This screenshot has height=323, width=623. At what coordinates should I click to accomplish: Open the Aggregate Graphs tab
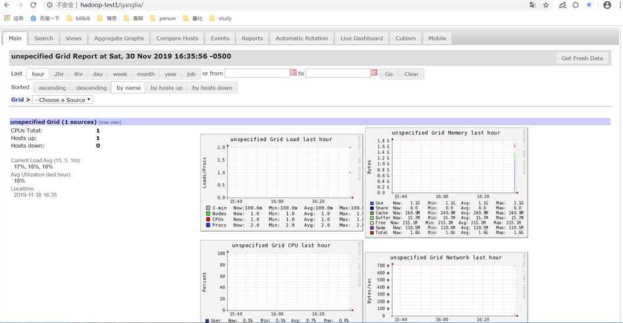click(x=119, y=38)
